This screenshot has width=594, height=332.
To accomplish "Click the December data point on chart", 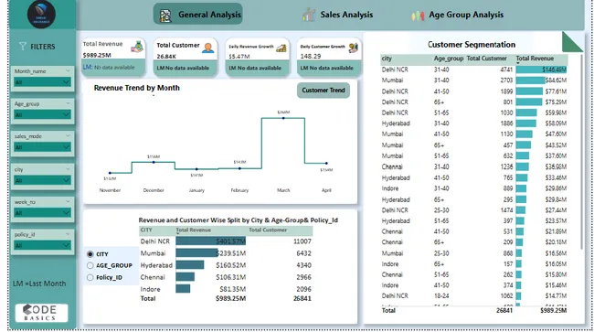I will tap(154, 162).
